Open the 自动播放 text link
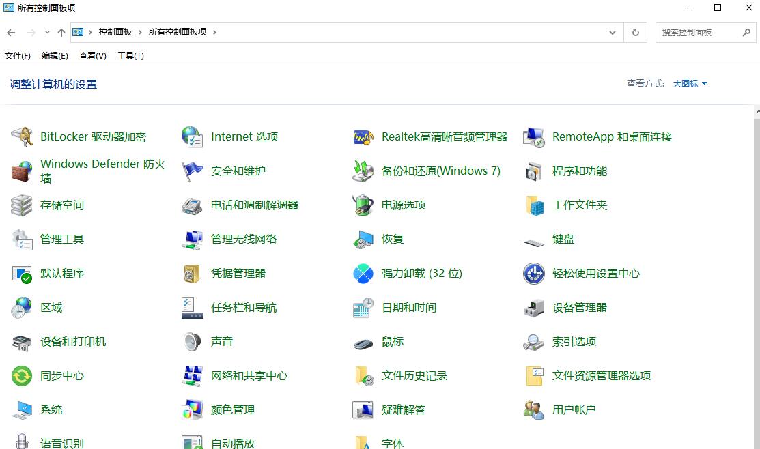The height and width of the screenshot is (449, 760). pyautogui.click(x=233, y=443)
